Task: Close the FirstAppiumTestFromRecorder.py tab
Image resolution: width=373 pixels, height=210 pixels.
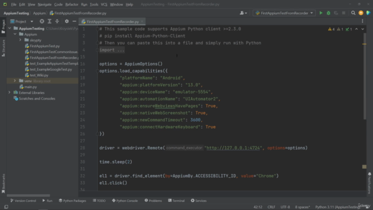Action: (142, 22)
